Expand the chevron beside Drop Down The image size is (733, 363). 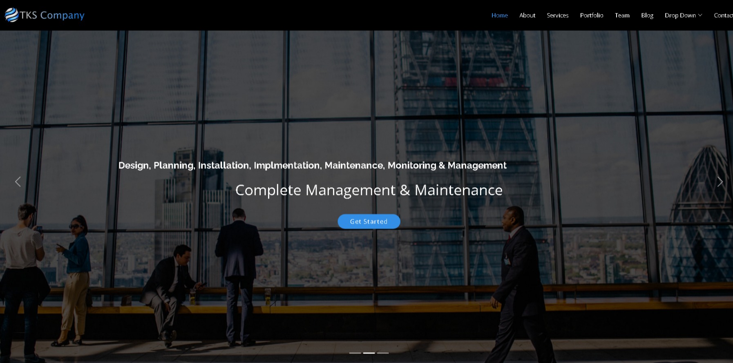coord(700,15)
